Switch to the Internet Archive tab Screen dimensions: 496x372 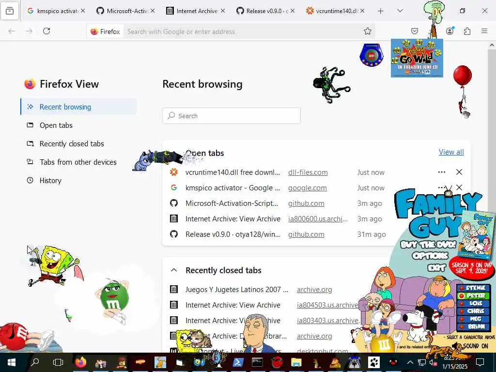click(x=196, y=11)
